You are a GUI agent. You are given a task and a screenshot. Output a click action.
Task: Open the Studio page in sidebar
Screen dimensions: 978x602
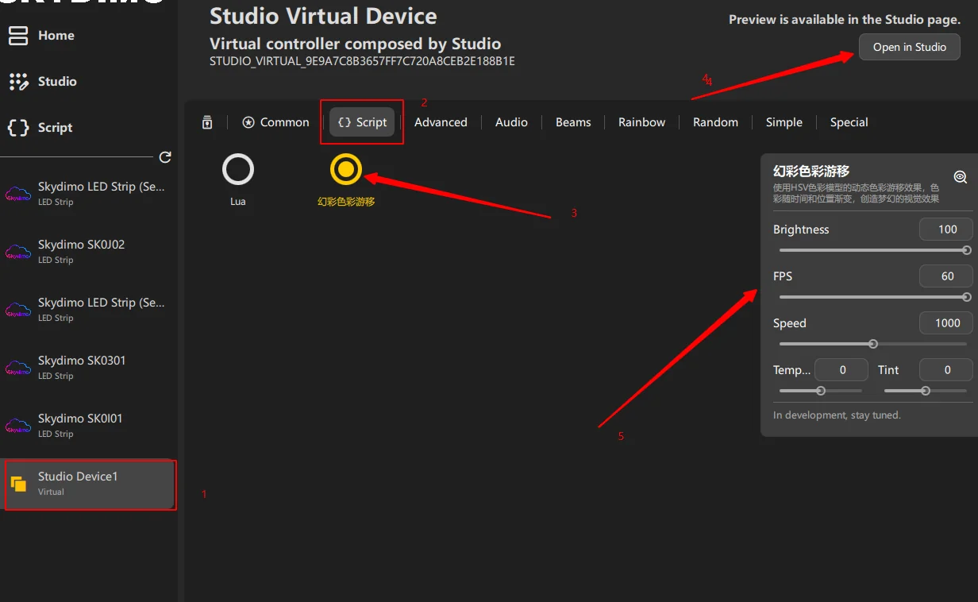click(57, 82)
